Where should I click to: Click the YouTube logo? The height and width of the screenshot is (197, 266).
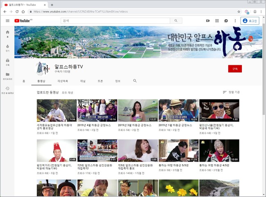click(x=23, y=21)
